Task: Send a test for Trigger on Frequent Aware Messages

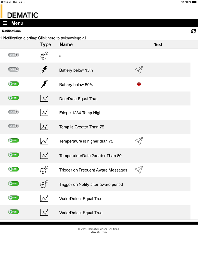Action: point(139,170)
